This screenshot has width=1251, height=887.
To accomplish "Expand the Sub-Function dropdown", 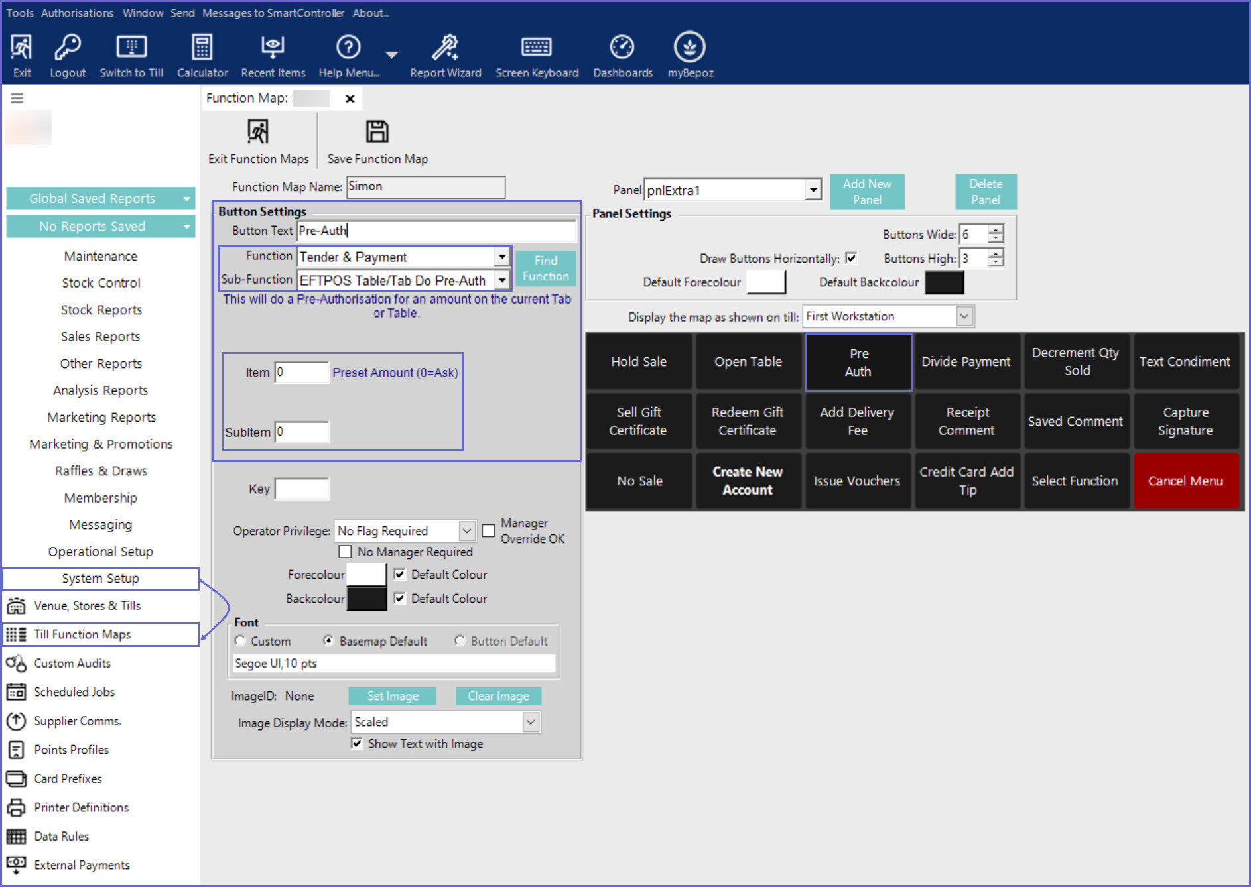I will click(502, 280).
